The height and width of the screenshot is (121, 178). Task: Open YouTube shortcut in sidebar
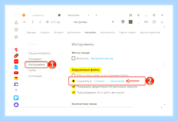tap(16, 73)
